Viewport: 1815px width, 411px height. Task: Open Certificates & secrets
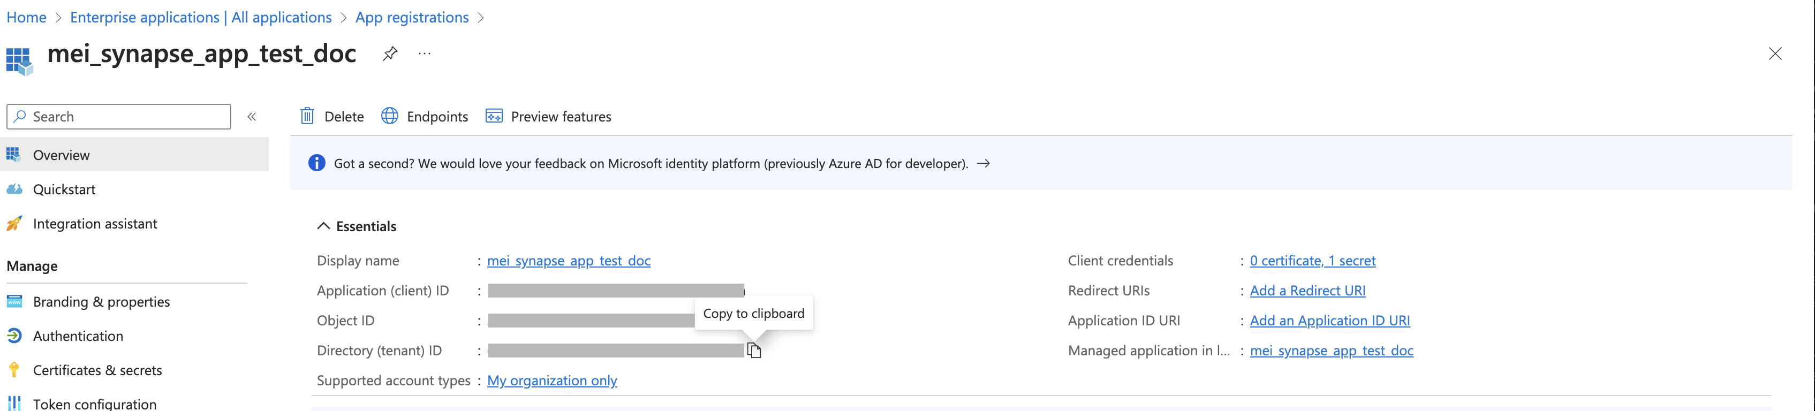pos(97,370)
